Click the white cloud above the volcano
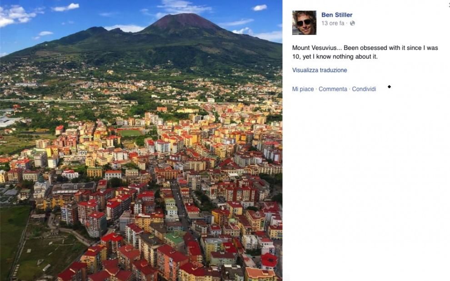 (184, 7)
